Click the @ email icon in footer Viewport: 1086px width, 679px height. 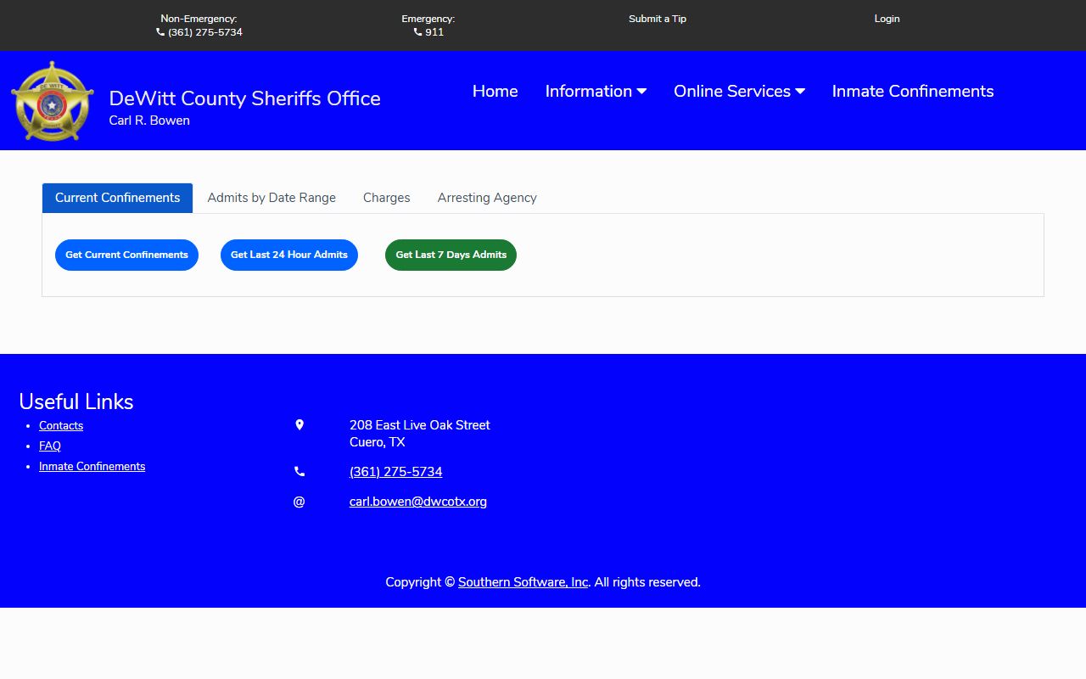pos(299,502)
